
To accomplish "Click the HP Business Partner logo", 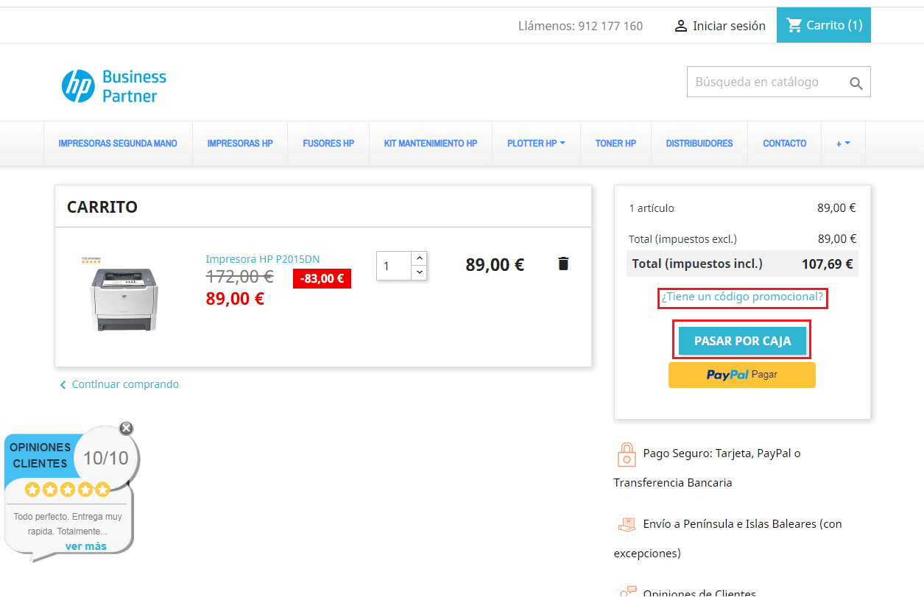I will click(x=114, y=86).
